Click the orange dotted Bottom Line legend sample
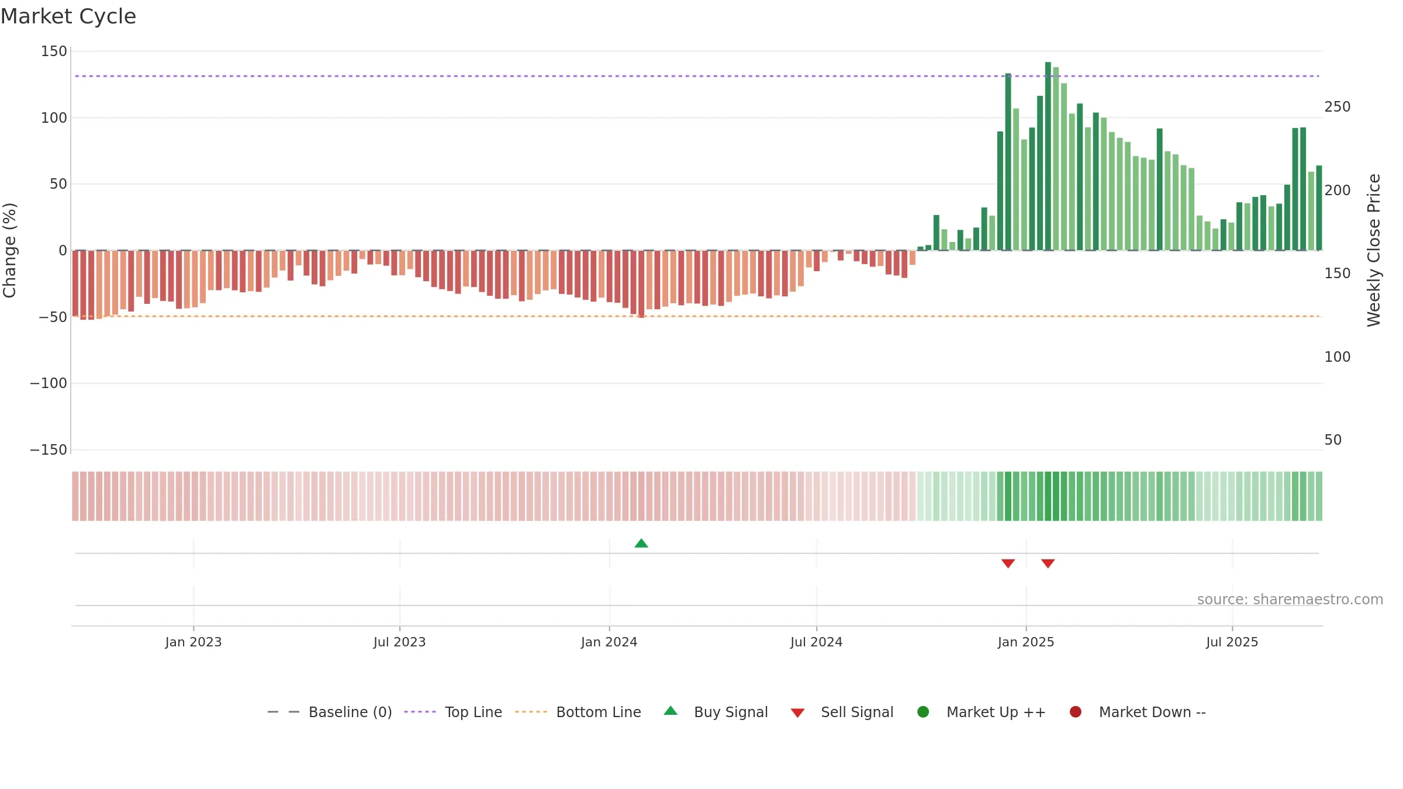1403x789 pixels. [531, 712]
